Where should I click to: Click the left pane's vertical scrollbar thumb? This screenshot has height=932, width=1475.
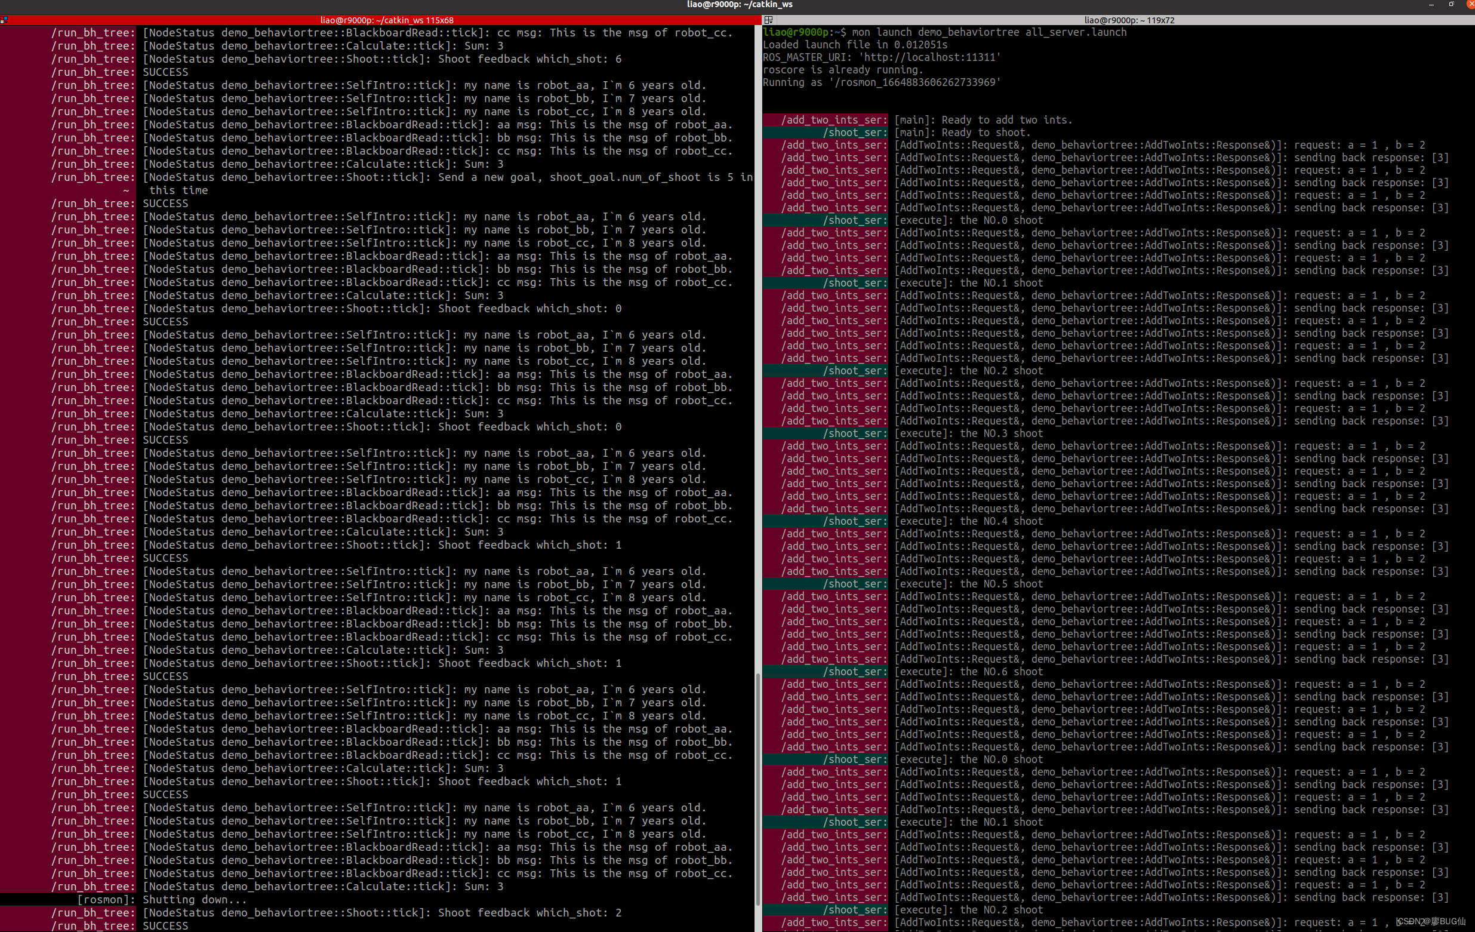[757, 789]
